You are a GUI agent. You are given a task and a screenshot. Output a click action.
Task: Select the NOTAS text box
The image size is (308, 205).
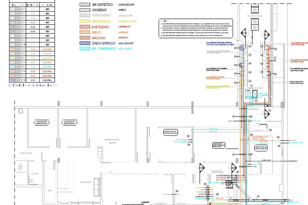196,28
